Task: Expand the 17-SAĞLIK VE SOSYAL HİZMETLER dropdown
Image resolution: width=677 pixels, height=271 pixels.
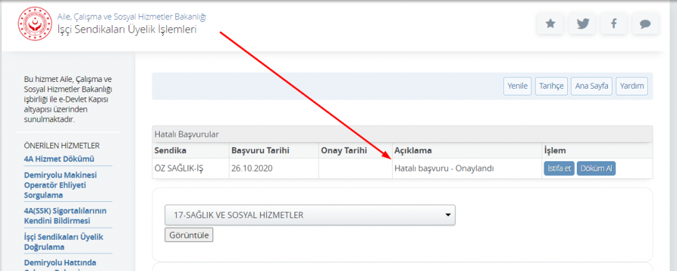Action: tap(310, 215)
